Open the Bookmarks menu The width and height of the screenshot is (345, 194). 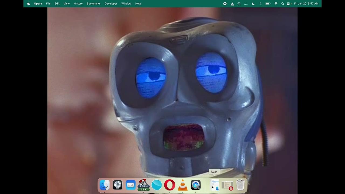pyautogui.click(x=94, y=4)
